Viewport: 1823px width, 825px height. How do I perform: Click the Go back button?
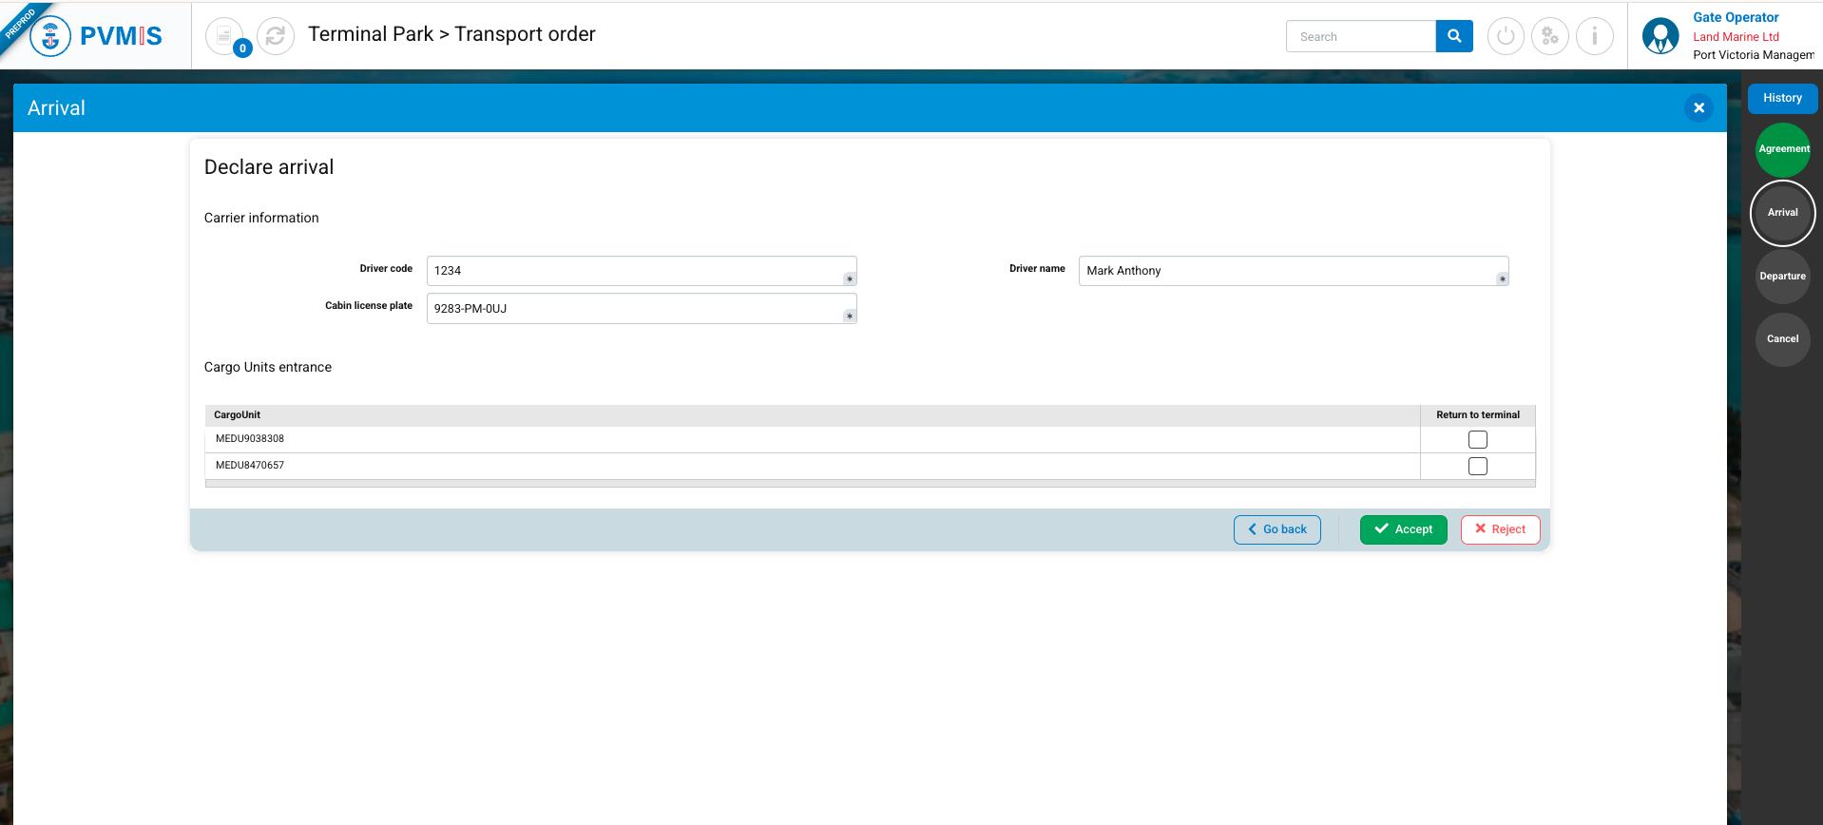(1276, 529)
